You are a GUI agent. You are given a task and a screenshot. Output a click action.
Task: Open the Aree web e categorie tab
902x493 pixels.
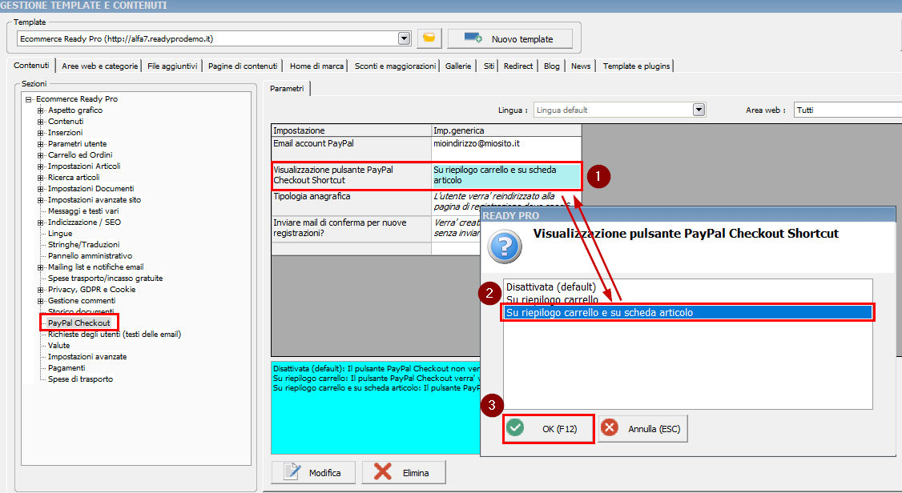point(99,66)
